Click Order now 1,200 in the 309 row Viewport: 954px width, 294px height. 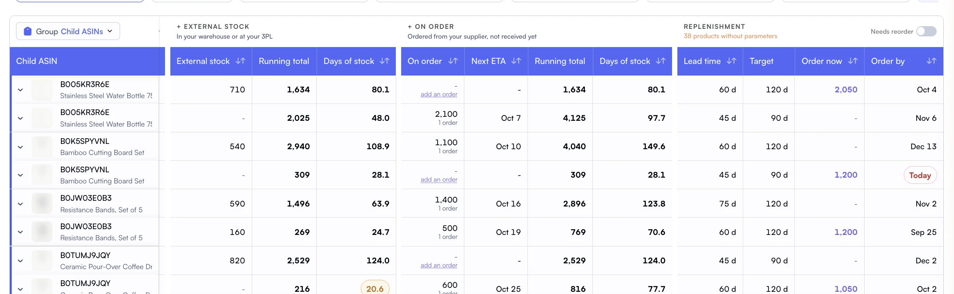pos(846,175)
